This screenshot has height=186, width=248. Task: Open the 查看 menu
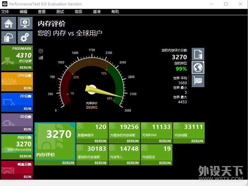(42, 12)
